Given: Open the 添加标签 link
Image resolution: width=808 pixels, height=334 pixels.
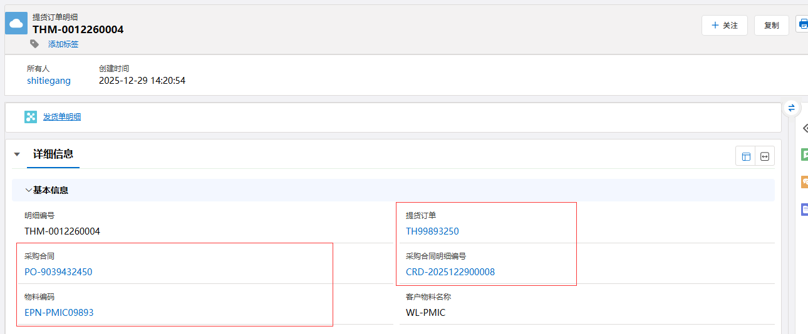Looking at the screenshot, I should (63, 44).
